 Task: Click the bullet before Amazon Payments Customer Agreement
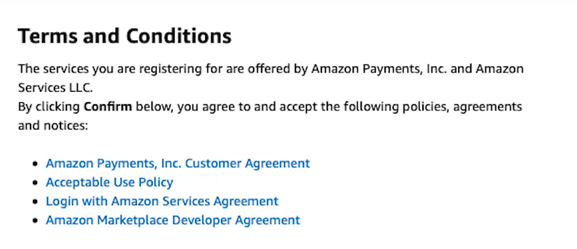(x=35, y=163)
